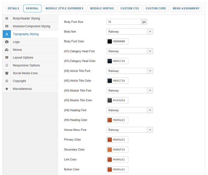Viewport: 208px width, 175px height.
Task: Open the Custom CSS tab
Action: click(x=129, y=9)
